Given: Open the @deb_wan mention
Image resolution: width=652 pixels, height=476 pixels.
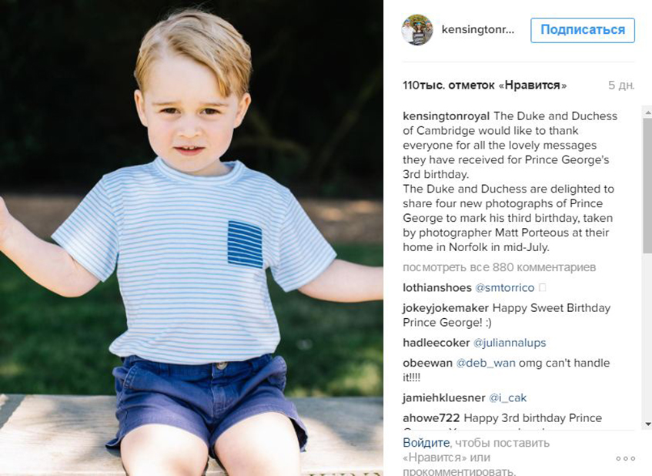Looking at the screenshot, I should pyautogui.click(x=485, y=364).
